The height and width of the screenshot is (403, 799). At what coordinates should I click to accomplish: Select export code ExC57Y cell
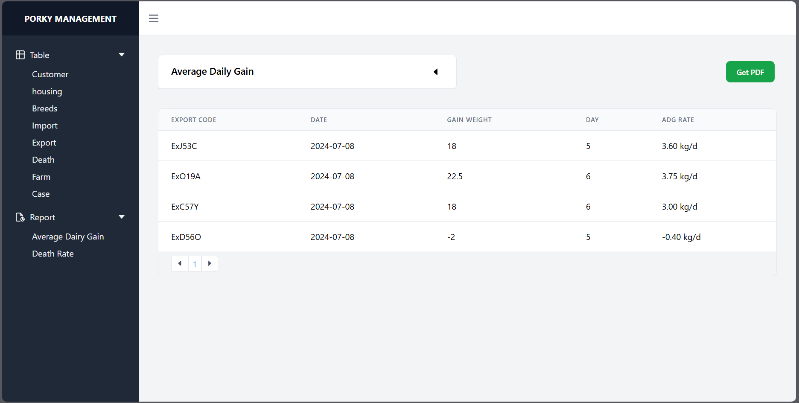tap(185, 207)
